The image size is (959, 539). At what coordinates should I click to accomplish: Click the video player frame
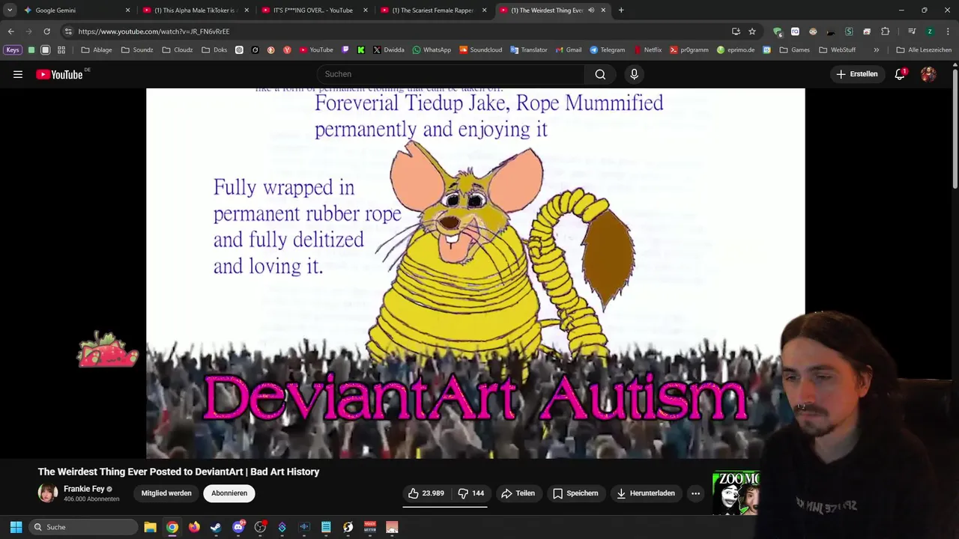[475, 273]
